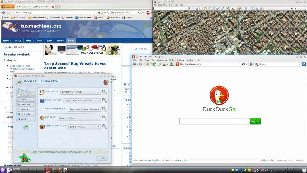The image size is (307, 173).
Task: Open the About section in Oxygen panel
Action: coord(26,119)
